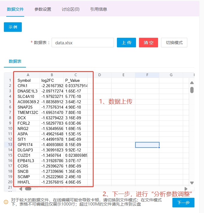Viewport: 204px width, 213px height.
Task: Click the spreadsheet scroll-down arrow
Action: pos(192,183)
